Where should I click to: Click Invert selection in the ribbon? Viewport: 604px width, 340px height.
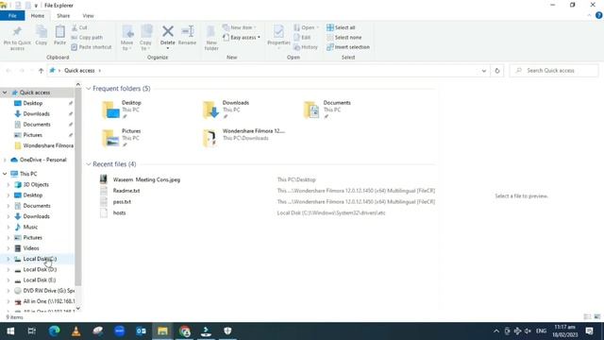click(x=348, y=47)
